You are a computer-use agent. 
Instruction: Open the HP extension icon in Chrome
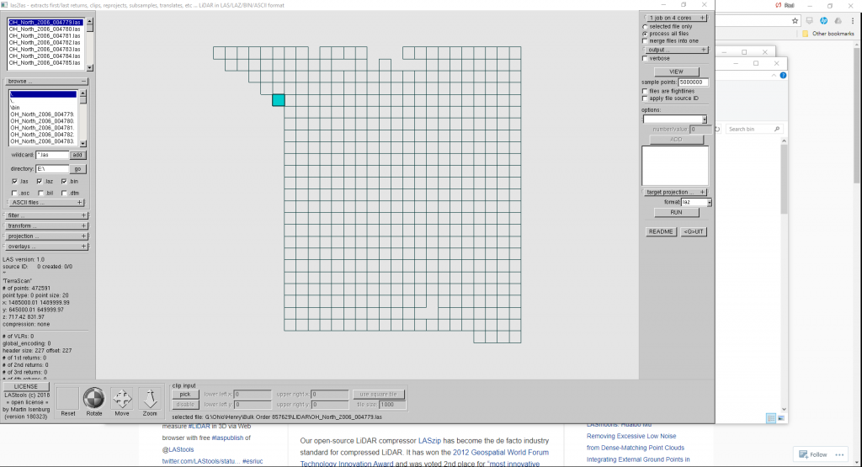point(823,21)
